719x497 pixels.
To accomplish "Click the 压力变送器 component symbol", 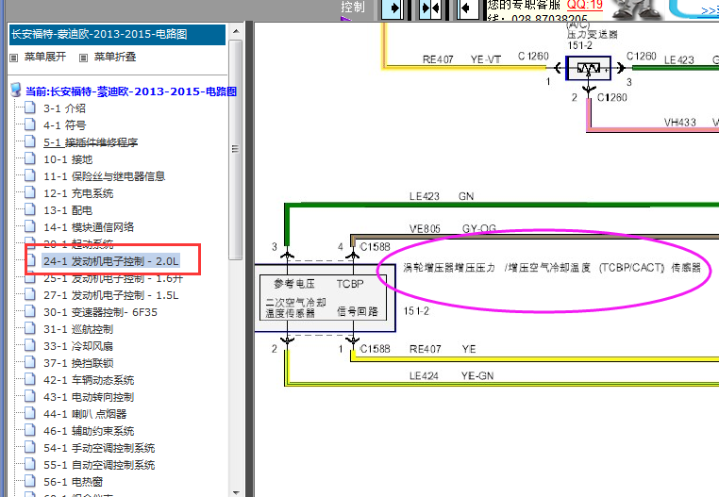I will click(588, 68).
